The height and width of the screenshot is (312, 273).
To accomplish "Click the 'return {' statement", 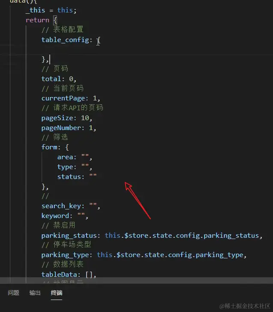I will point(41,20).
